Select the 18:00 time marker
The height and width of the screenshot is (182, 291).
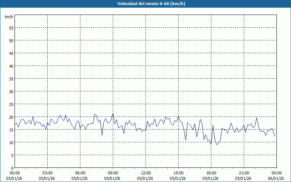pos(211,173)
